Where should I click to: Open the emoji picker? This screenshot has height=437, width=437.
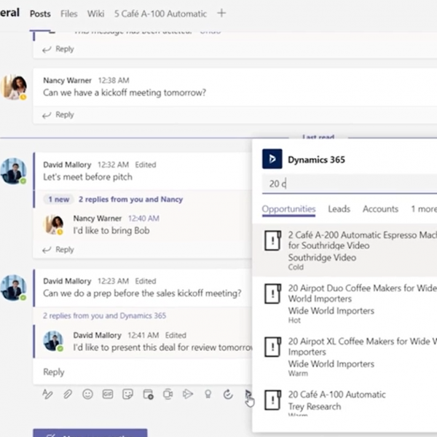click(x=87, y=394)
